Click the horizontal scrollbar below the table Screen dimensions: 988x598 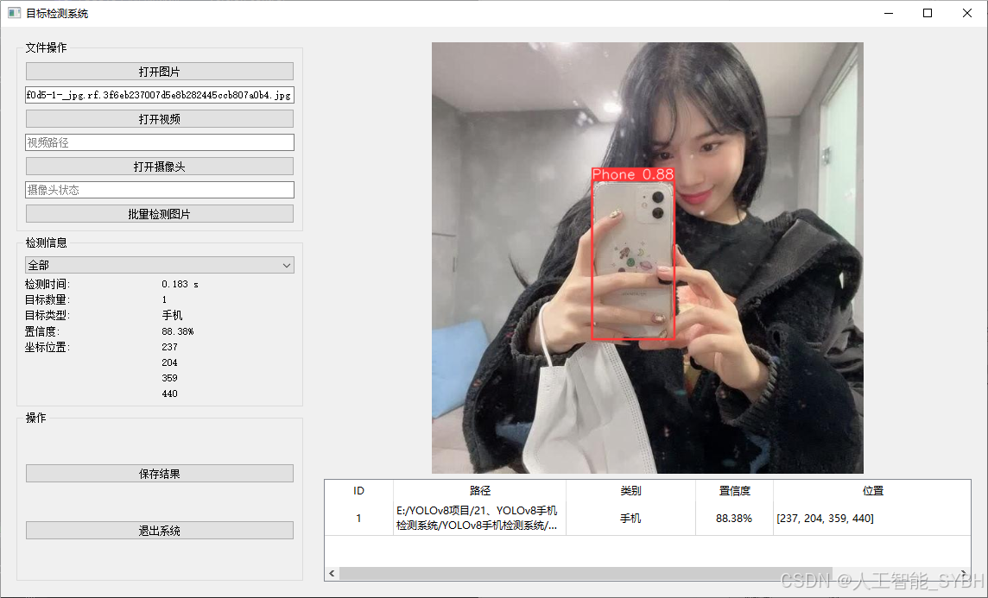pyautogui.click(x=648, y=572)
